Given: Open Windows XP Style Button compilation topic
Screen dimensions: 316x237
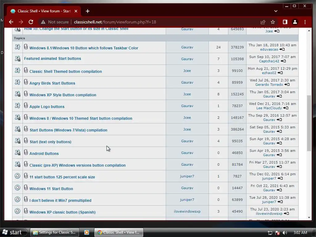Looking at the screenshot, I should tap(63, 95).
